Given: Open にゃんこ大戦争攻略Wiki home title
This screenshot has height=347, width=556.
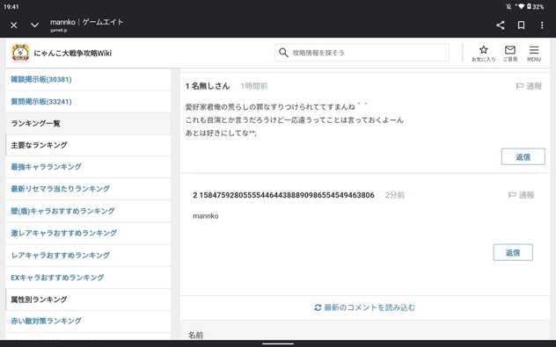Looking at the screenshot, I should pyautogui.click(x=73, y=53).
